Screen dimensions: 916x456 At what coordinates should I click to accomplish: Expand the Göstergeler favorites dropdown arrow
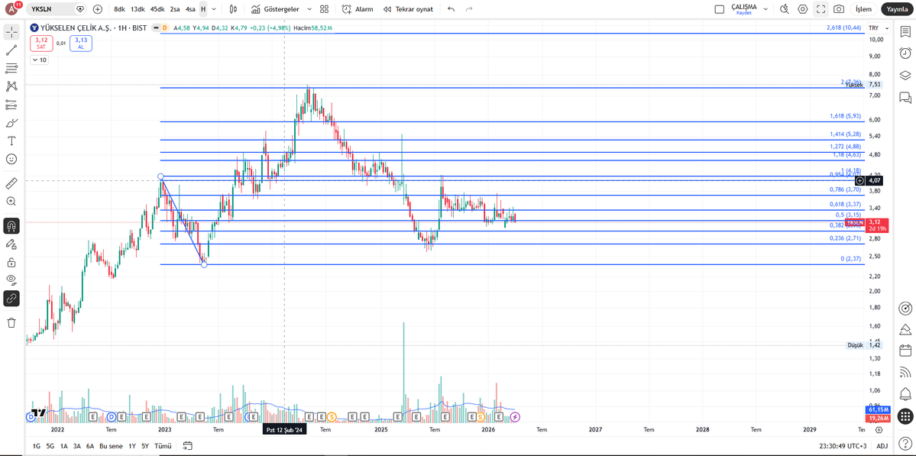pos(309,9)
